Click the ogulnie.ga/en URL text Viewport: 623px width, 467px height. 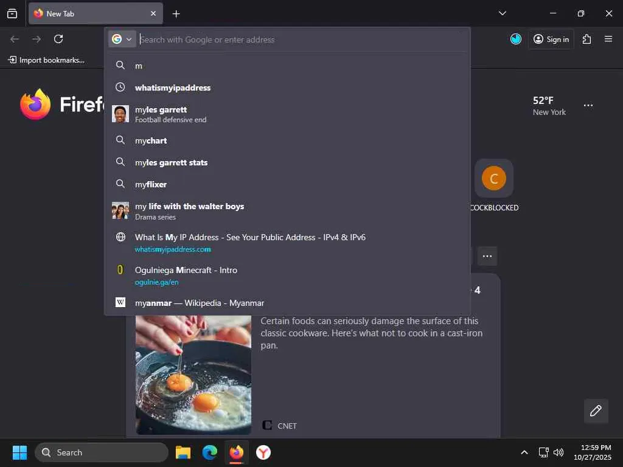[x=156, y=282]
